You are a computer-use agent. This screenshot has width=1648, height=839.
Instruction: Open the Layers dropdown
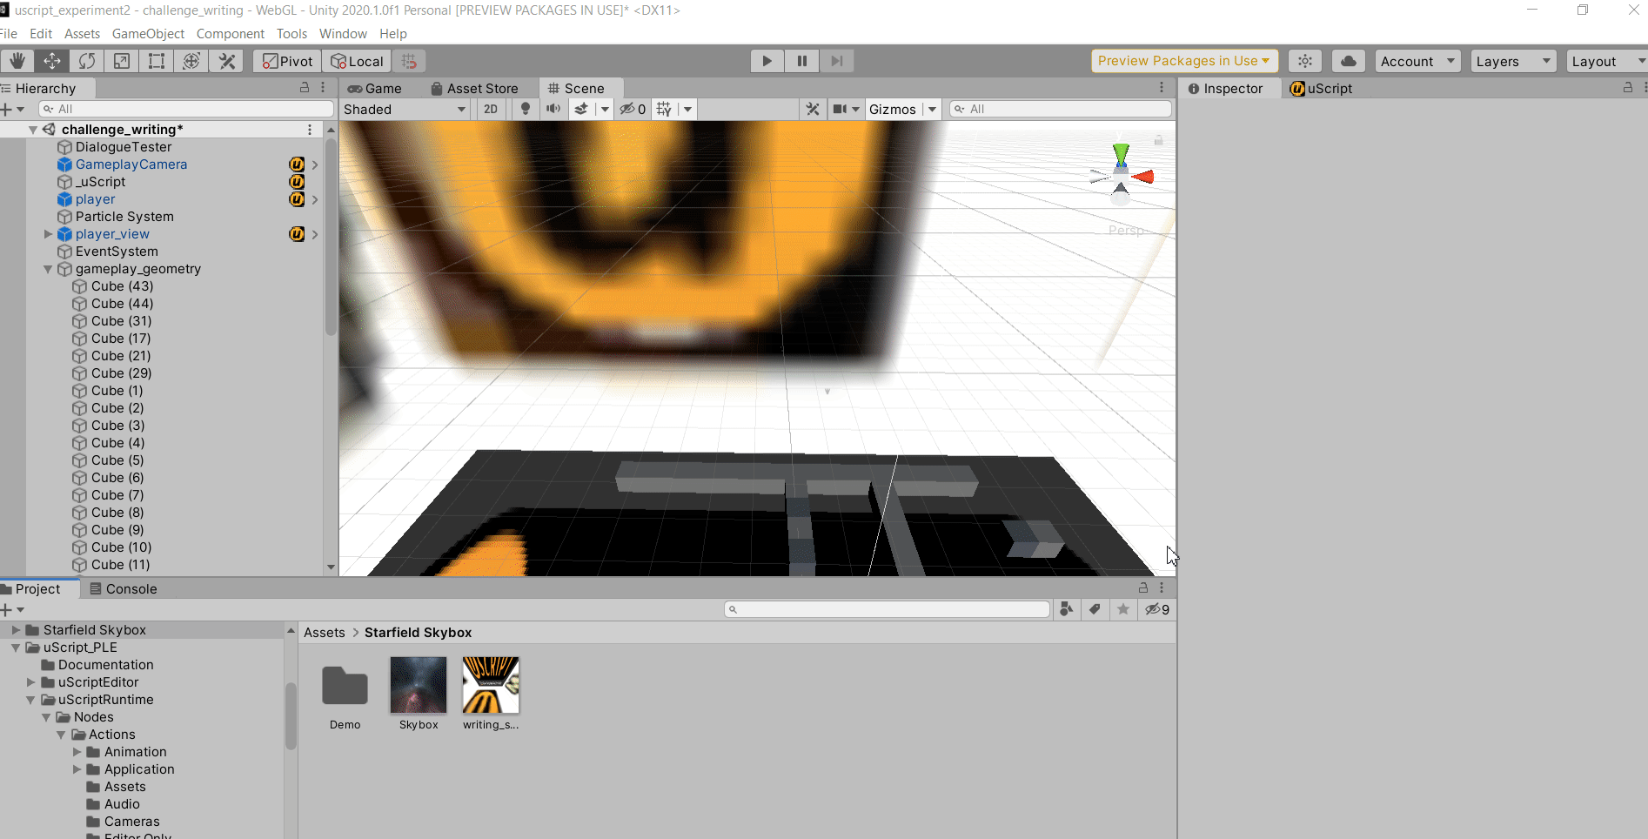click(x=1513, y=61)
